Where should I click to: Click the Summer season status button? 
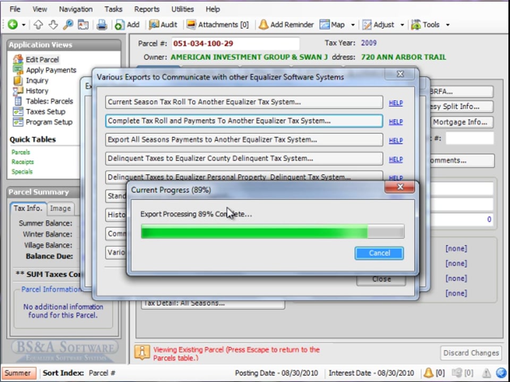click(18, 373)
